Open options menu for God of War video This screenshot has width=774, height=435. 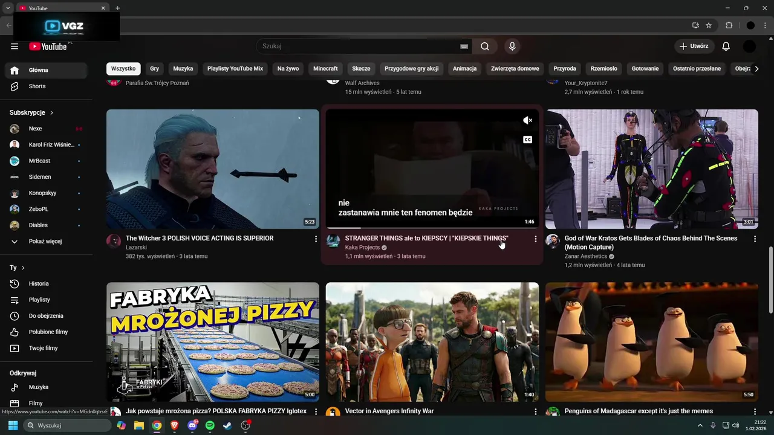tap(755, 239)
